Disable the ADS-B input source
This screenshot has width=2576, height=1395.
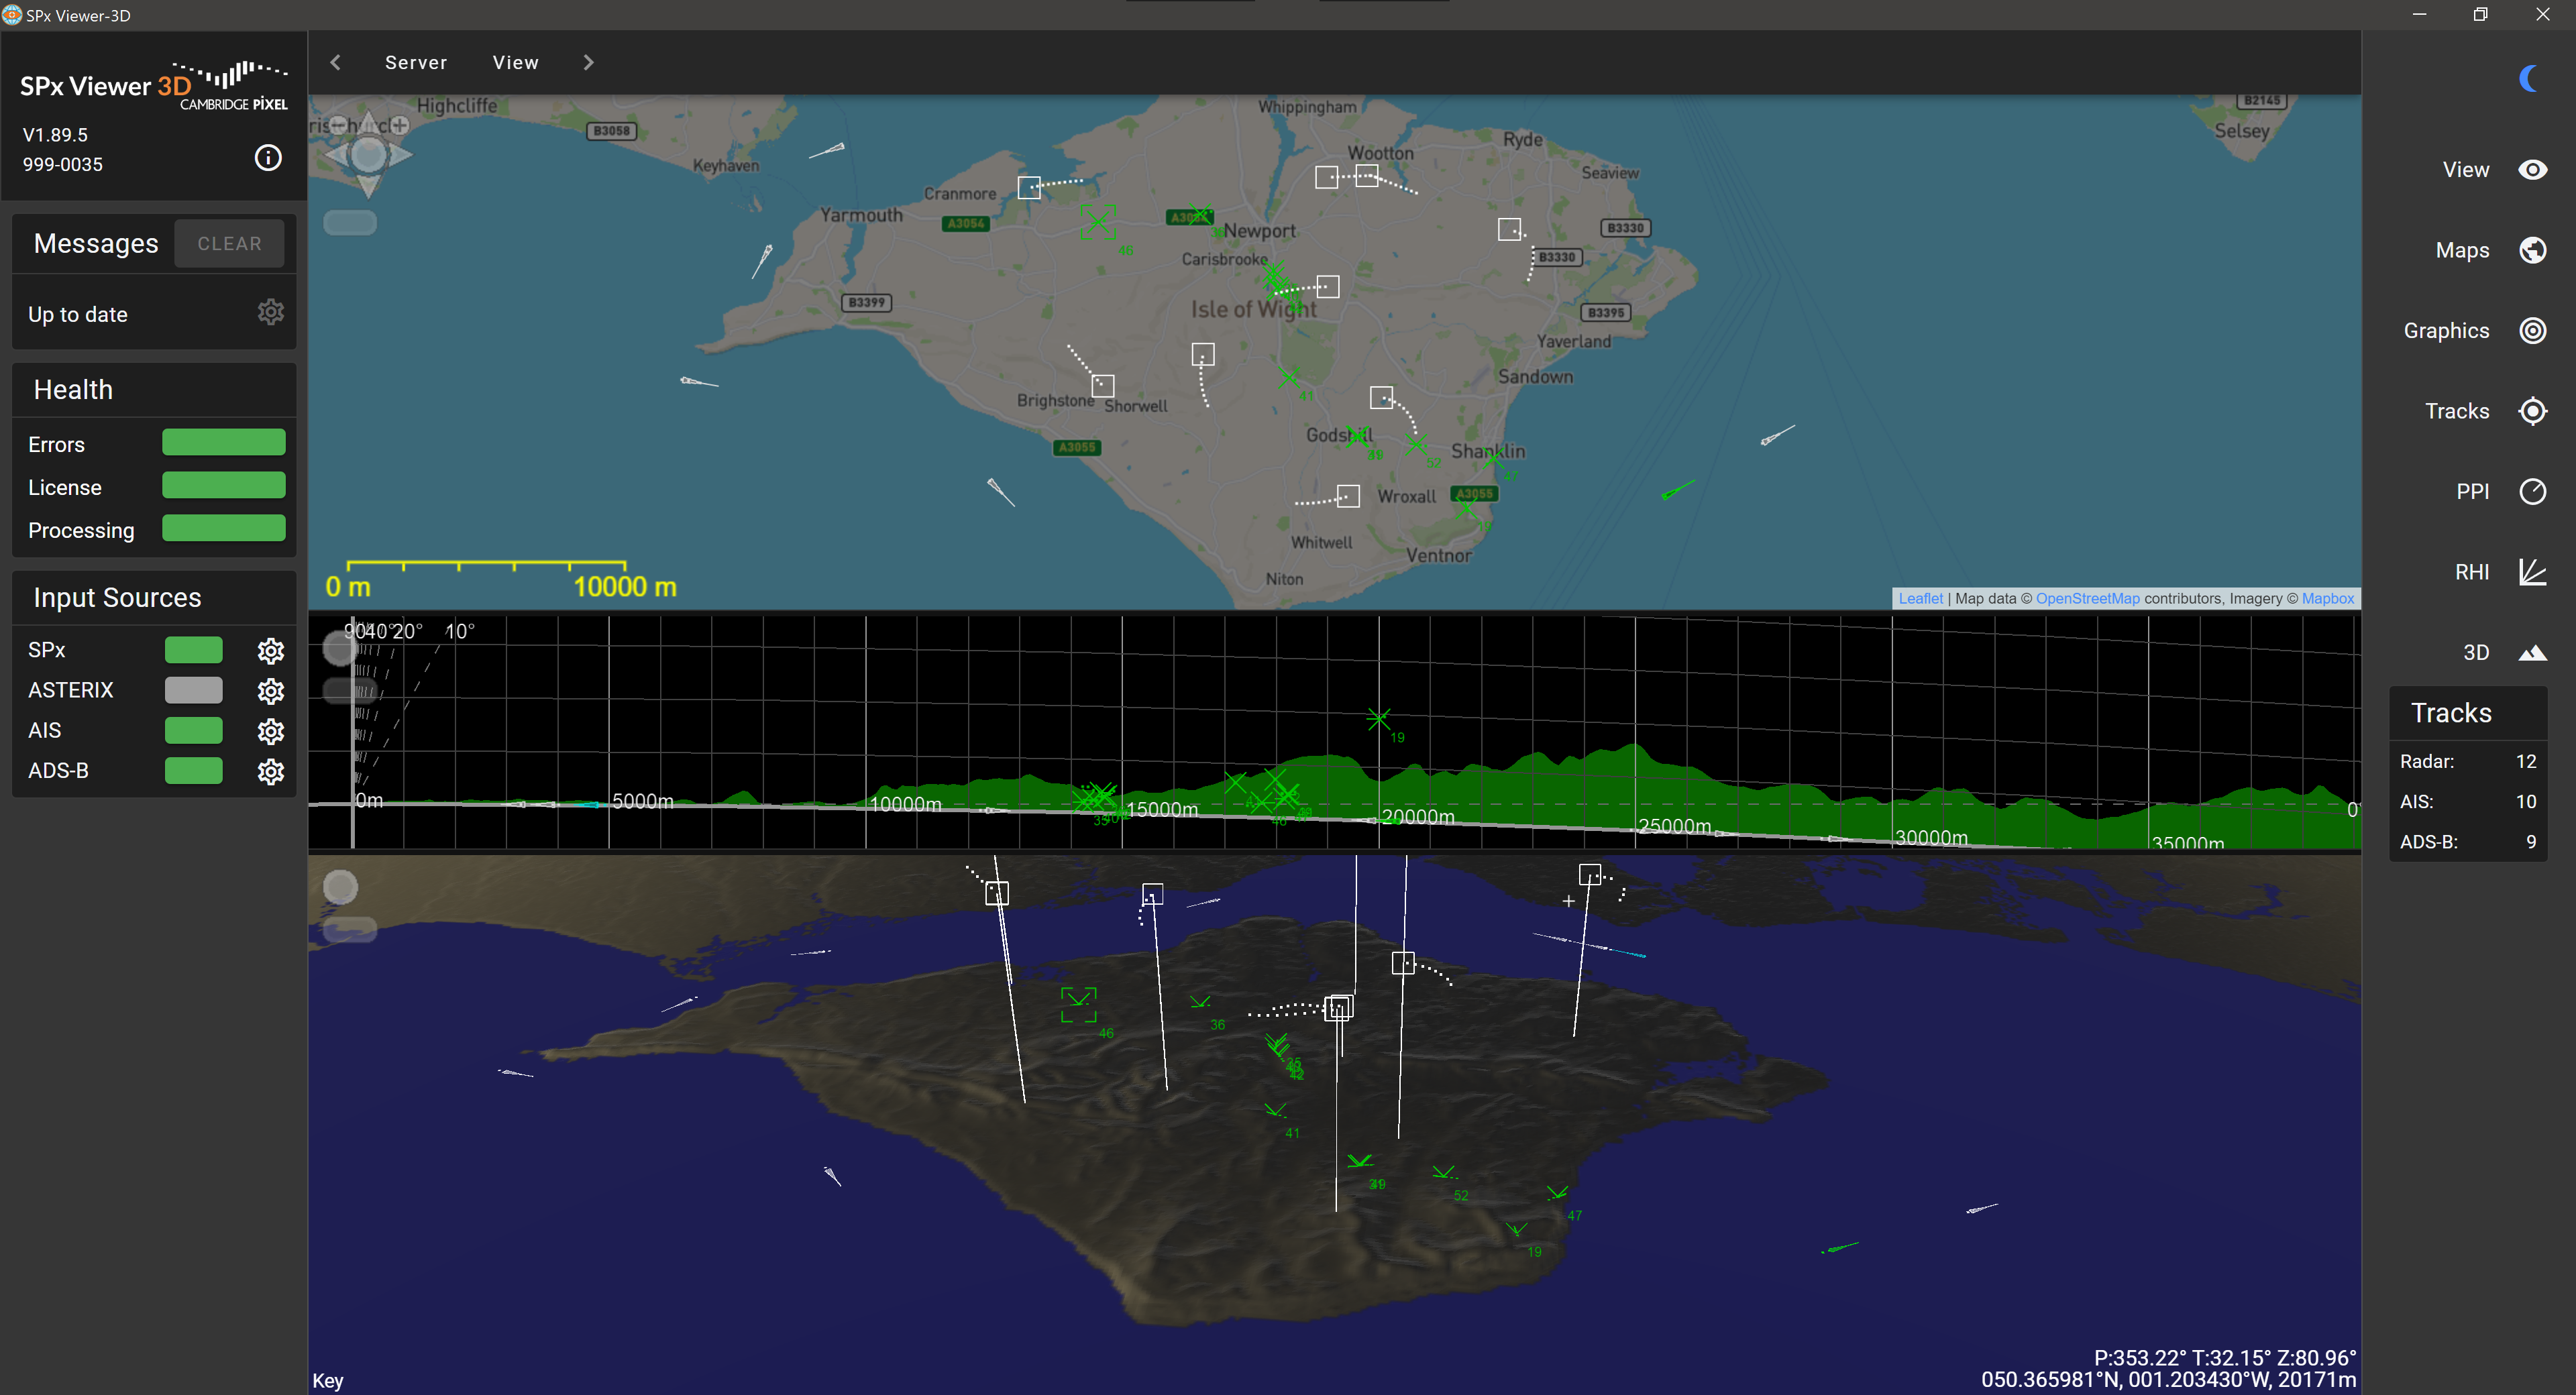[x=193, y=770]
